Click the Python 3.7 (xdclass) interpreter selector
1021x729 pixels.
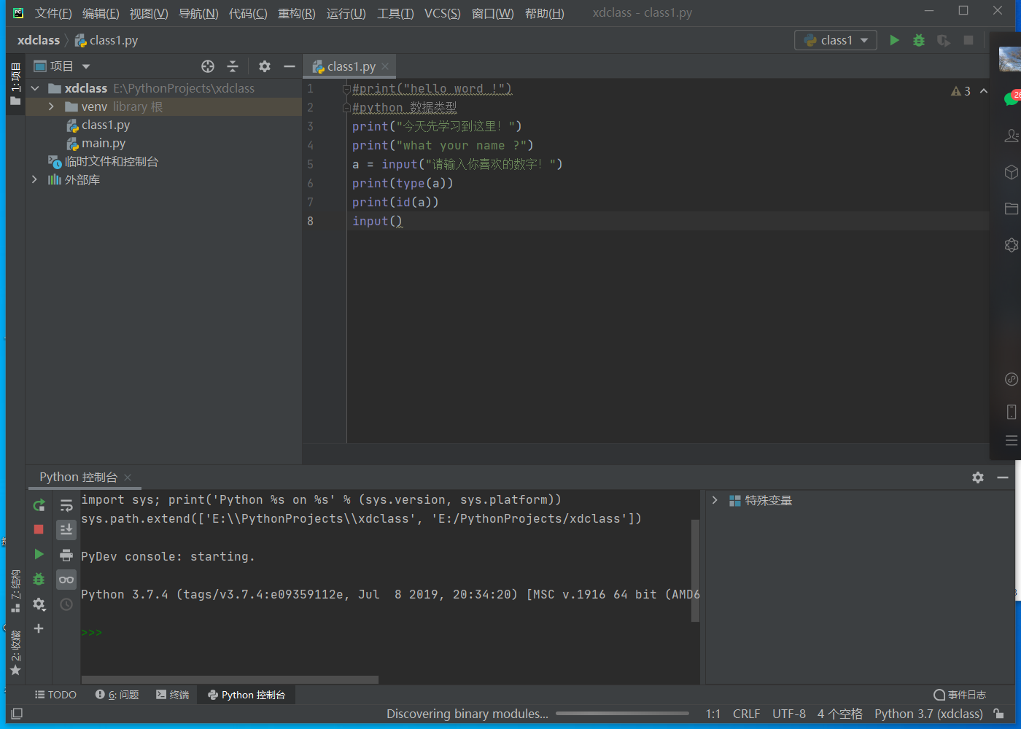click(x=928, y=714)
